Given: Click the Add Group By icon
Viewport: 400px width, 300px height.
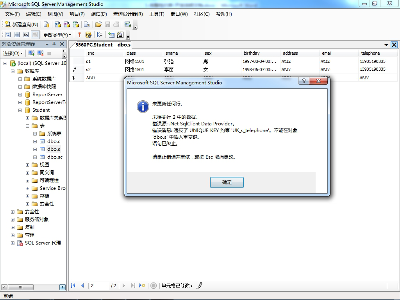Looking at the screenshot, I should point(100,35).
